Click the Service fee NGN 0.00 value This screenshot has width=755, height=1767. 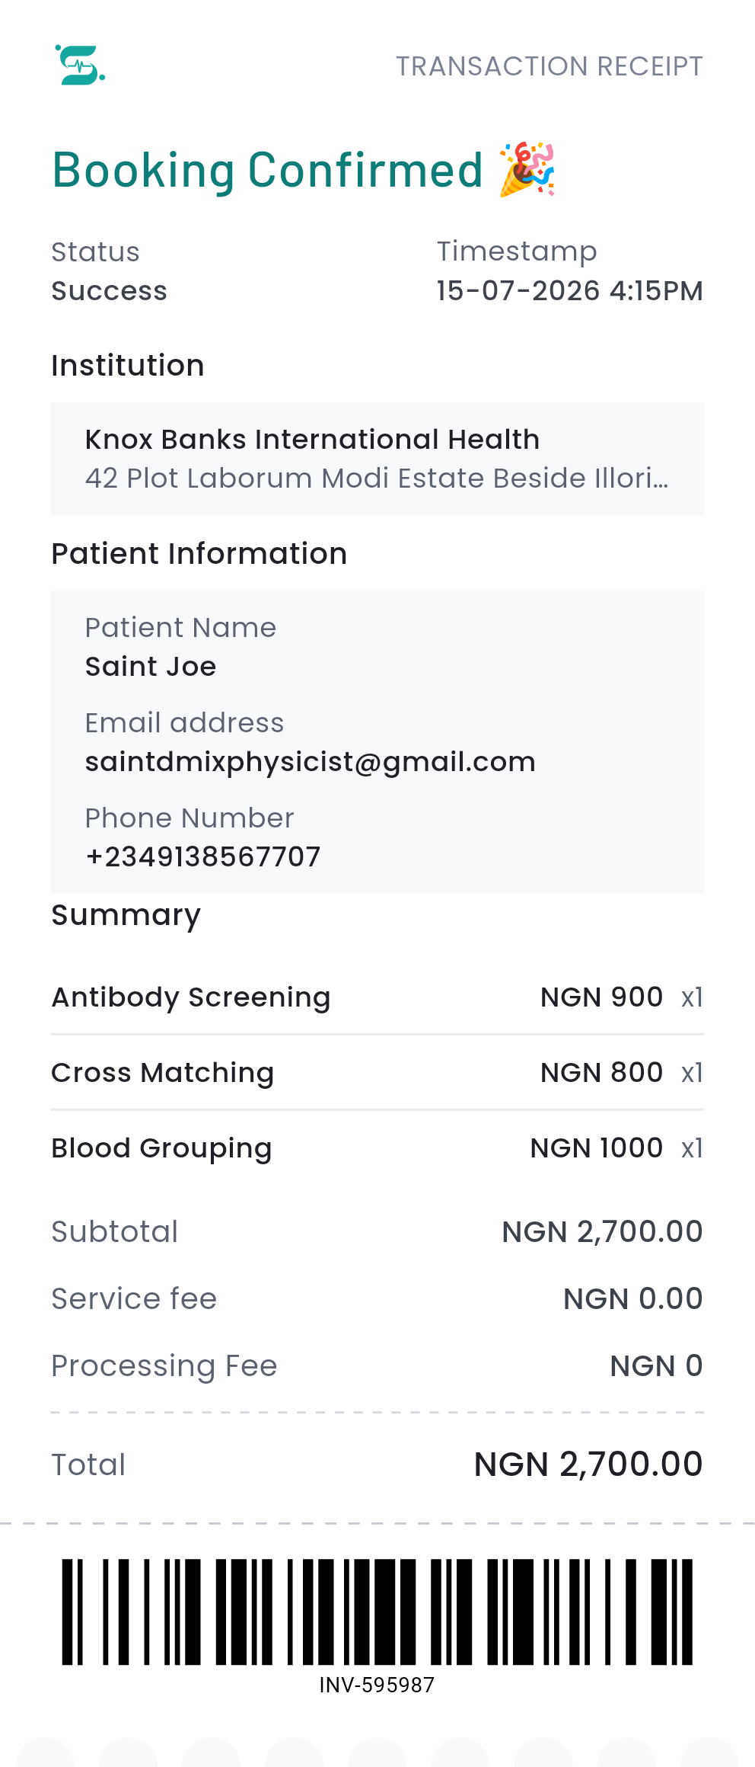point(633,1299)
